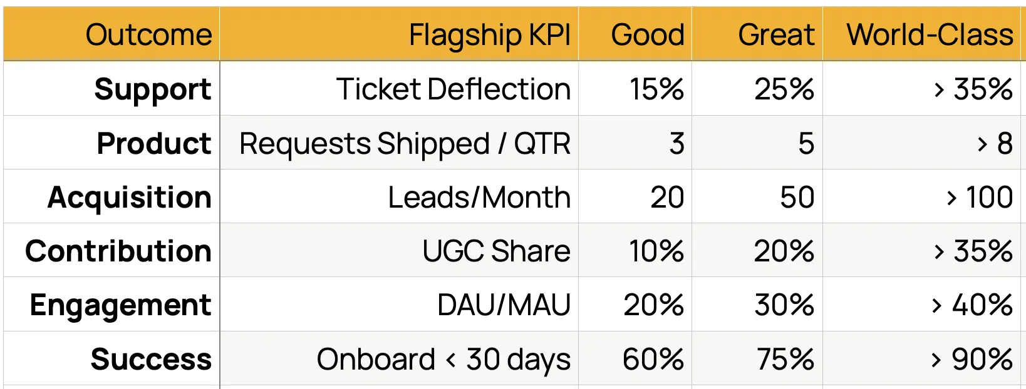
Task: Select the > 8 World-Class requests cell
Action: [x=921, y=143]
